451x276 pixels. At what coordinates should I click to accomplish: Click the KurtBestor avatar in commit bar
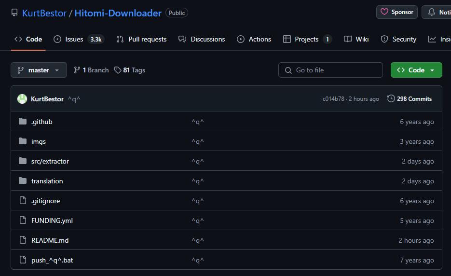[22, 99]
